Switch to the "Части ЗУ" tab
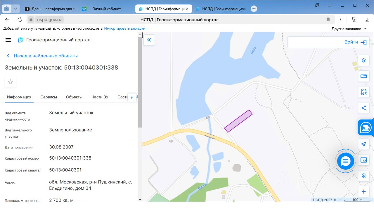 100,97
